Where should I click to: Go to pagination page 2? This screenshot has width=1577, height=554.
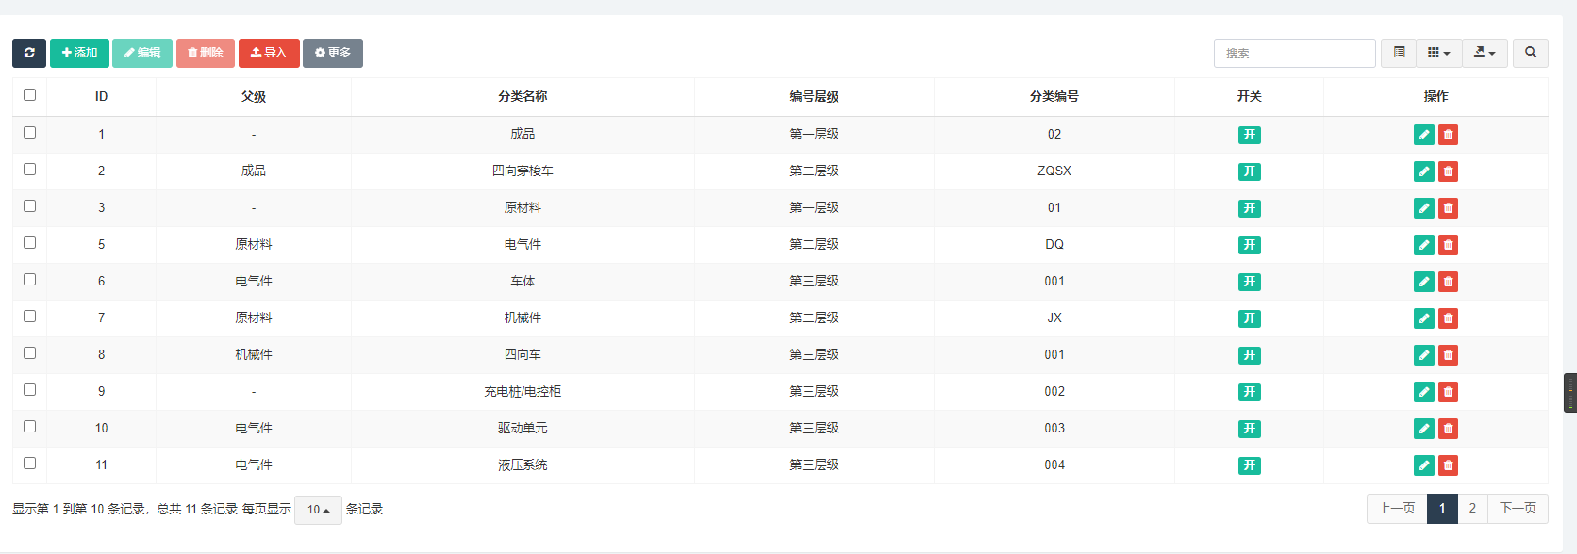(x=1472, y=509)
